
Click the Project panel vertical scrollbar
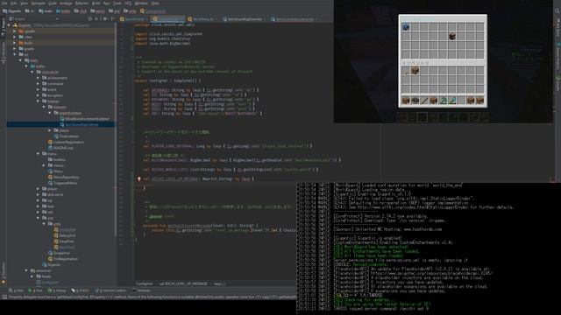(x=115, y=129)
